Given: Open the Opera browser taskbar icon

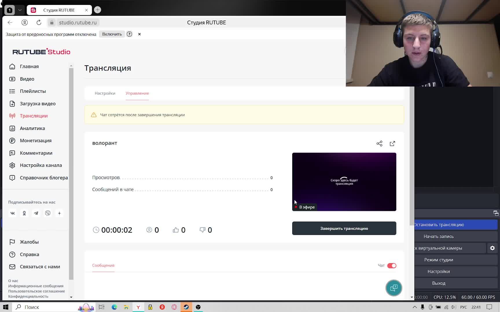Looking at the screenshot, I should click(174, 307).
